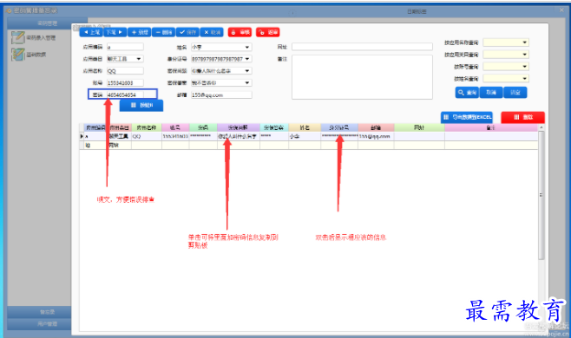Click the masked 身份证号 cell in first row
Image resolution: width=571 pixels, height=338 pixels.
(x=339, y=136)
